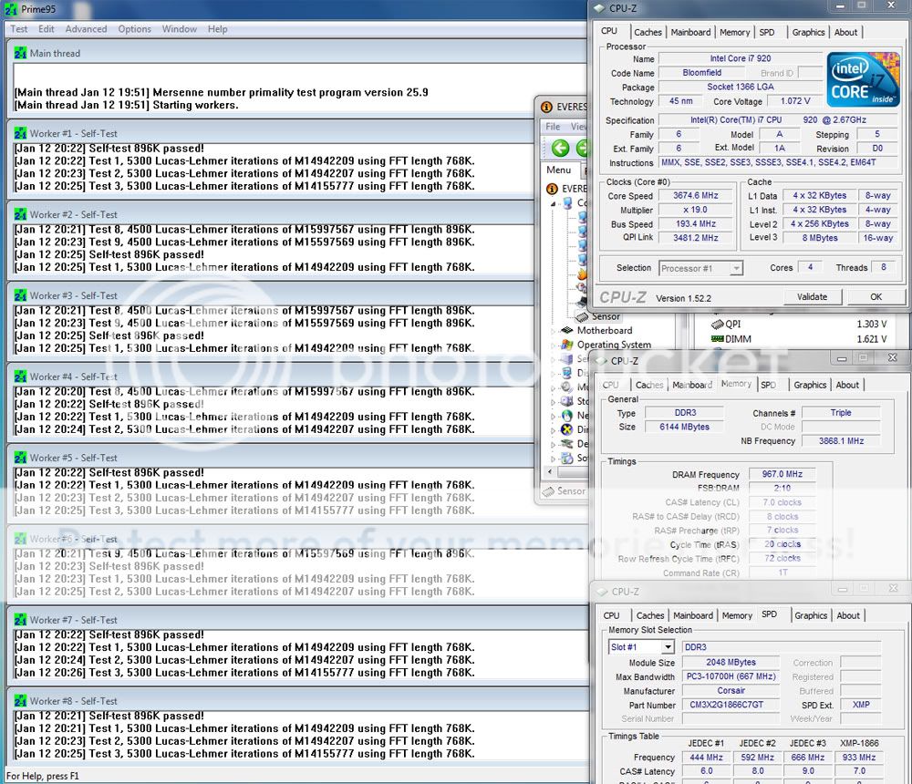The height and width of the screenshot is (784, 912).
Task: Open the Options menu in Prime95
Action: coord(134,29)
